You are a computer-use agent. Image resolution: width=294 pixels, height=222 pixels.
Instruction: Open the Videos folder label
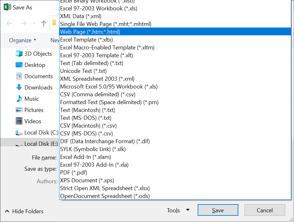pos(33,121)
